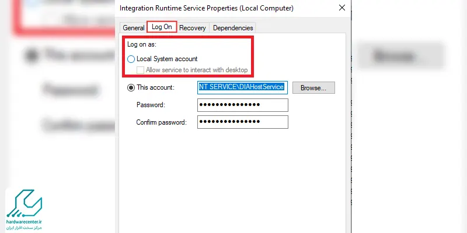Focus the Confirm password input field
The height and width of the screenshot is (233, 467).
(x=243, y=122)
